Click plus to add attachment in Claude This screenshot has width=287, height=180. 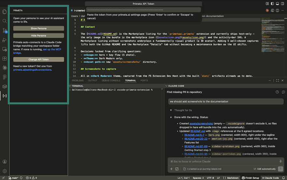[x=171, y=169]
